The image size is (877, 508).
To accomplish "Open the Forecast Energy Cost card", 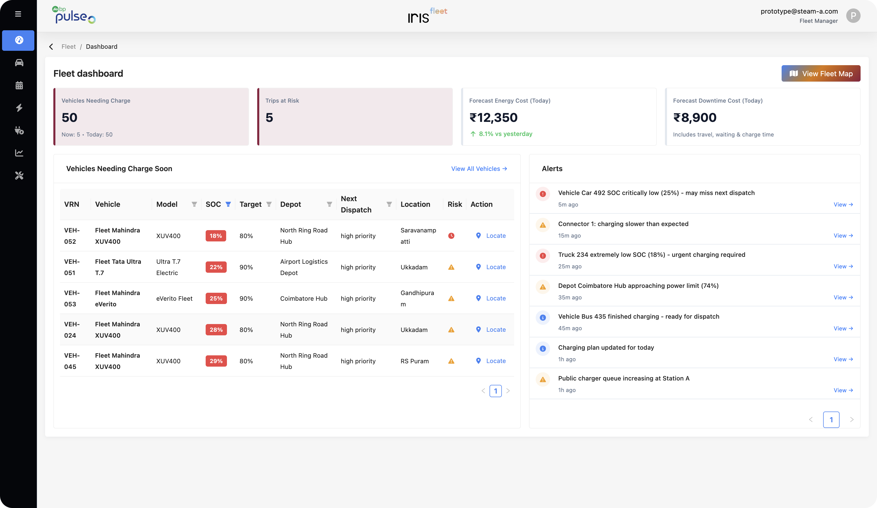I will pos(559,117).
